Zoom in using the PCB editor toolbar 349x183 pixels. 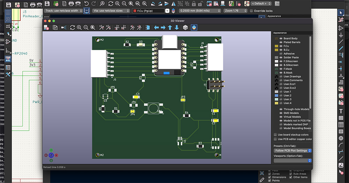(x=117, y=3)
